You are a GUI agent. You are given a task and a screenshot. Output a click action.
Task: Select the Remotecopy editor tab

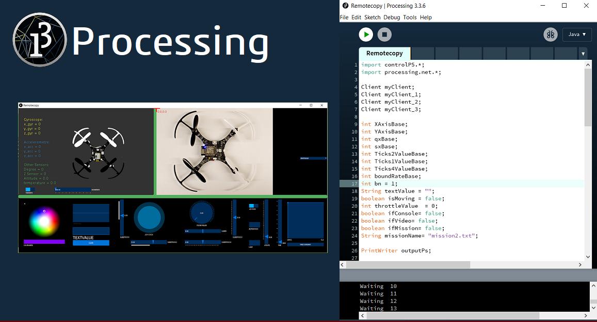point(384,53)
